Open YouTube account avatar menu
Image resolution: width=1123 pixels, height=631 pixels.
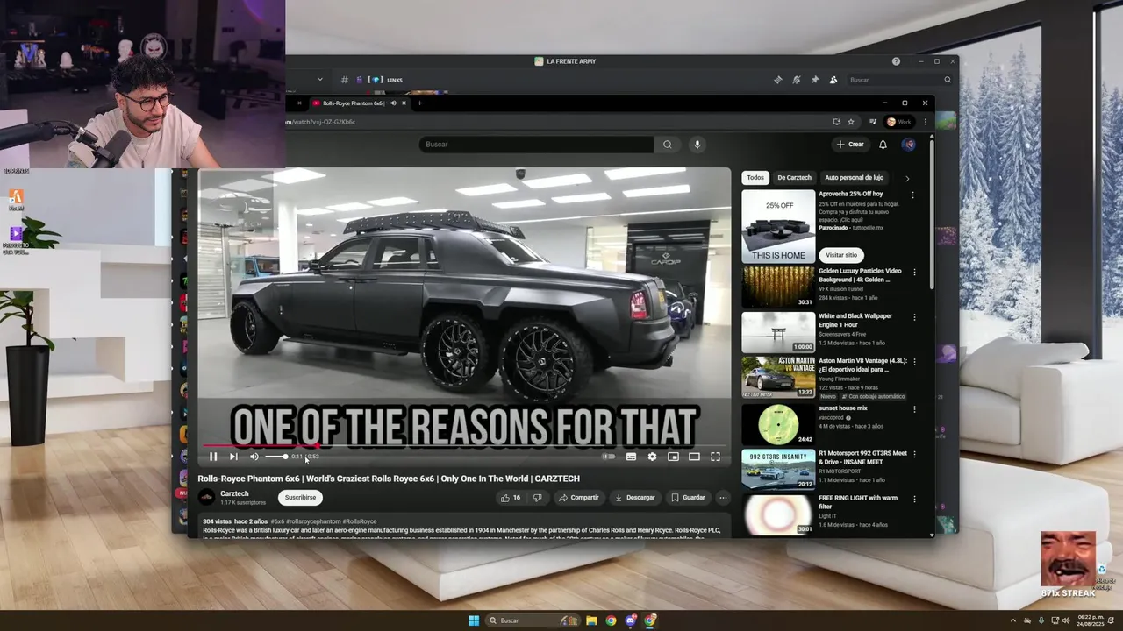909,145
